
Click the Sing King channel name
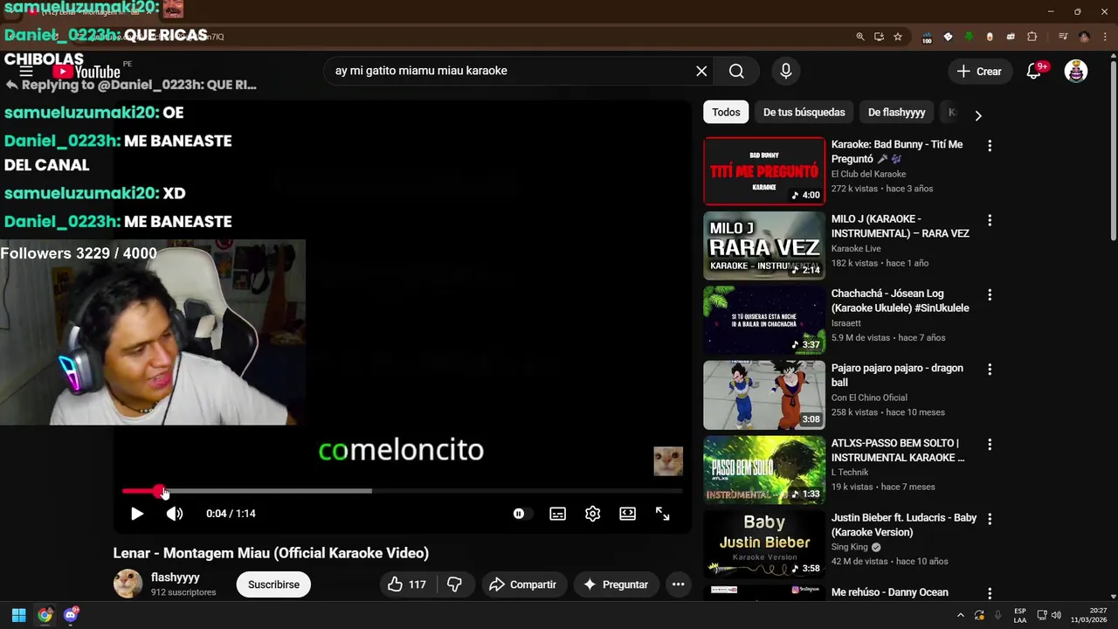tap(850, 547)
